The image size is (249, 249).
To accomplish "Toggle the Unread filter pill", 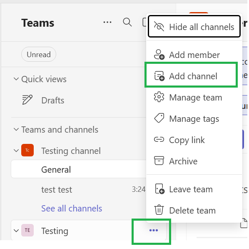I will pos(39,54).
